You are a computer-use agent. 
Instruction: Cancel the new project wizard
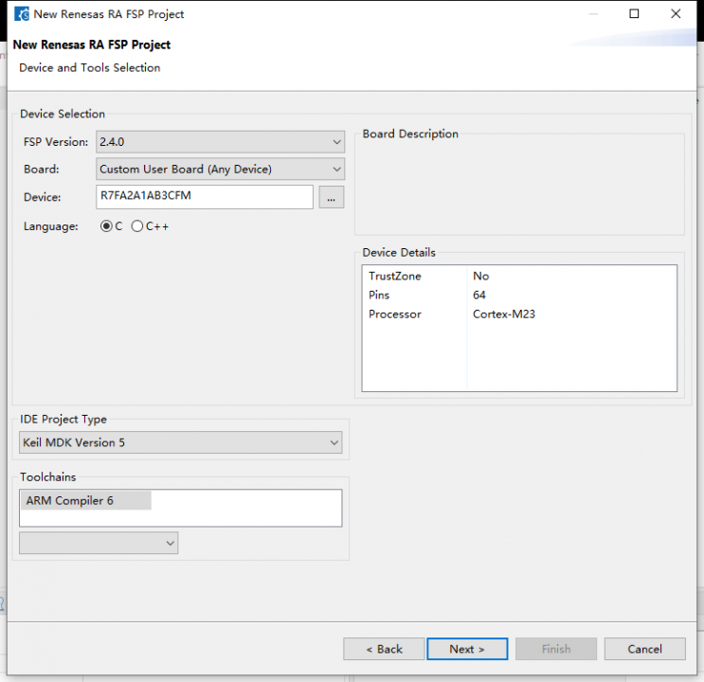[x=644, y=649]
